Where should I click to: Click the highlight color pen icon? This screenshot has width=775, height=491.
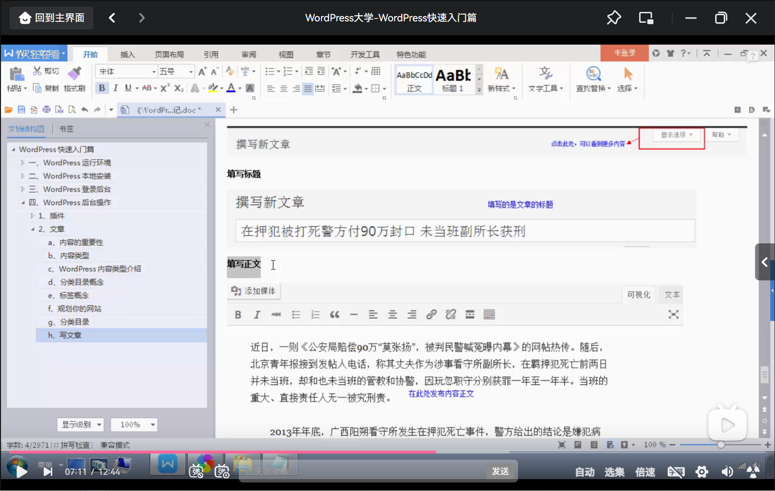pos(213,88)
